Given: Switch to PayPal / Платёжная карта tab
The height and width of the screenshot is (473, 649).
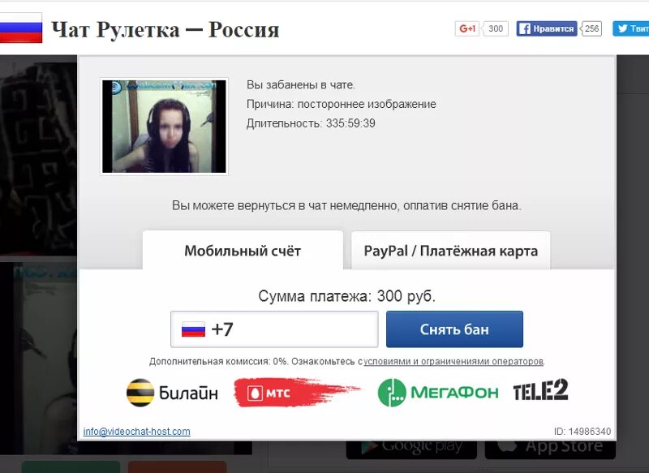Looking at the screenshot, I should [451, 251].
